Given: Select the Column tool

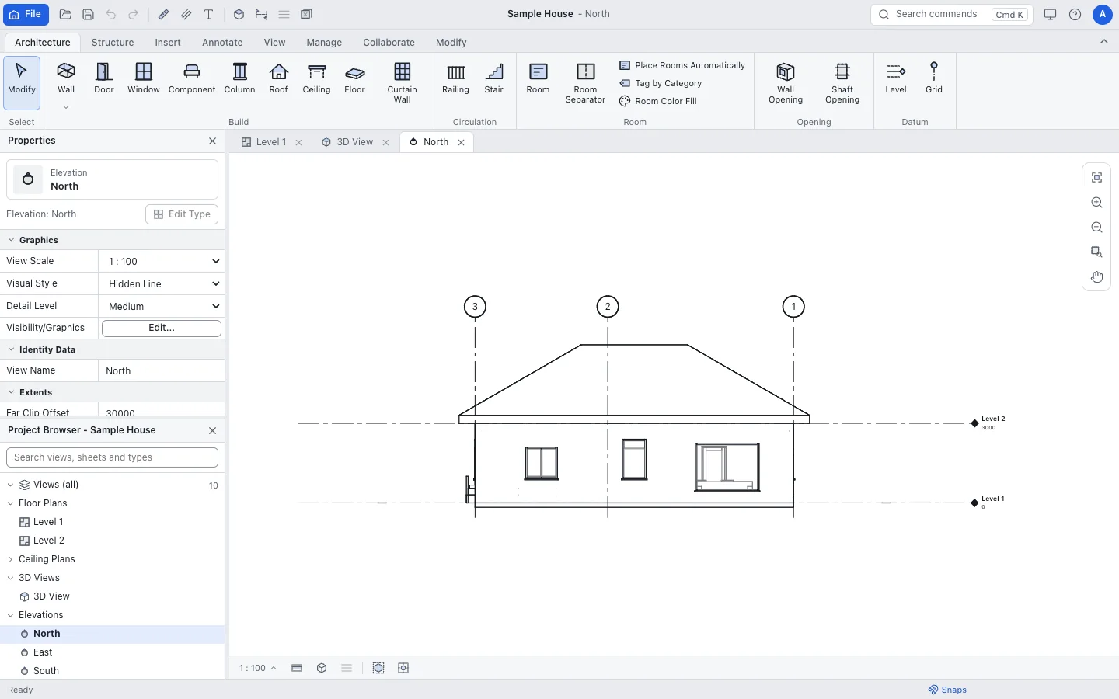Looking at the screenshot, I should [x=239, y=78].
